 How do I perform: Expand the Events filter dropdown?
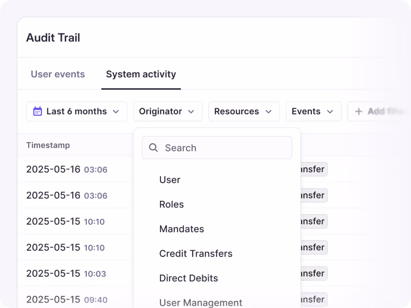pos(314,112)
